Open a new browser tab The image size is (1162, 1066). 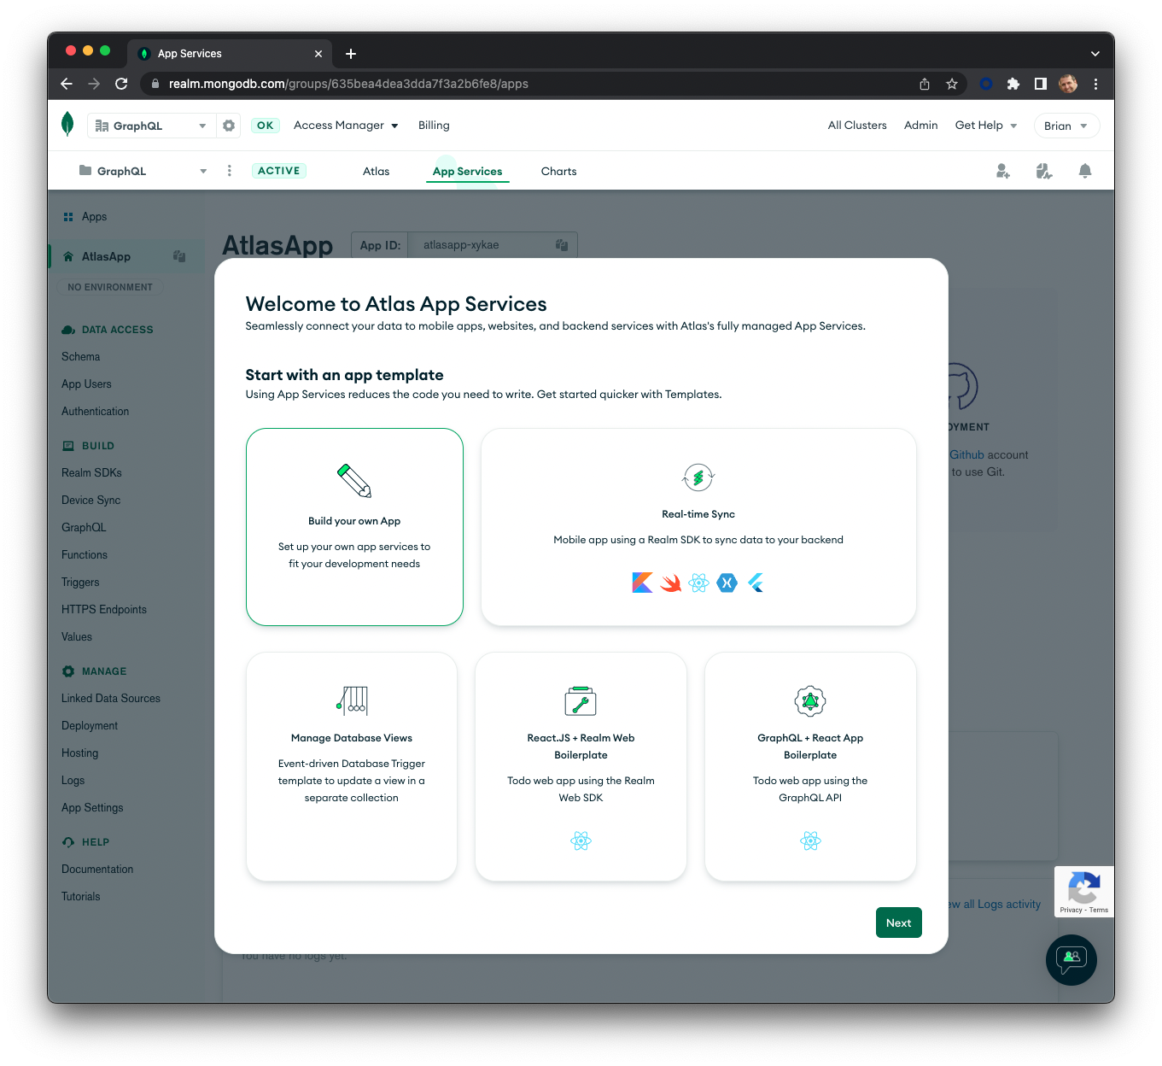tap(350, 53)
